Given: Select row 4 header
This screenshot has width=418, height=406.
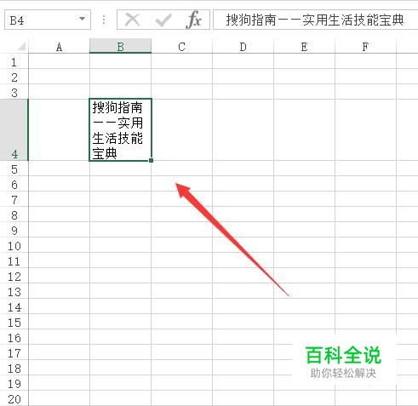Looking at the screenshot, I should [14, 130].
